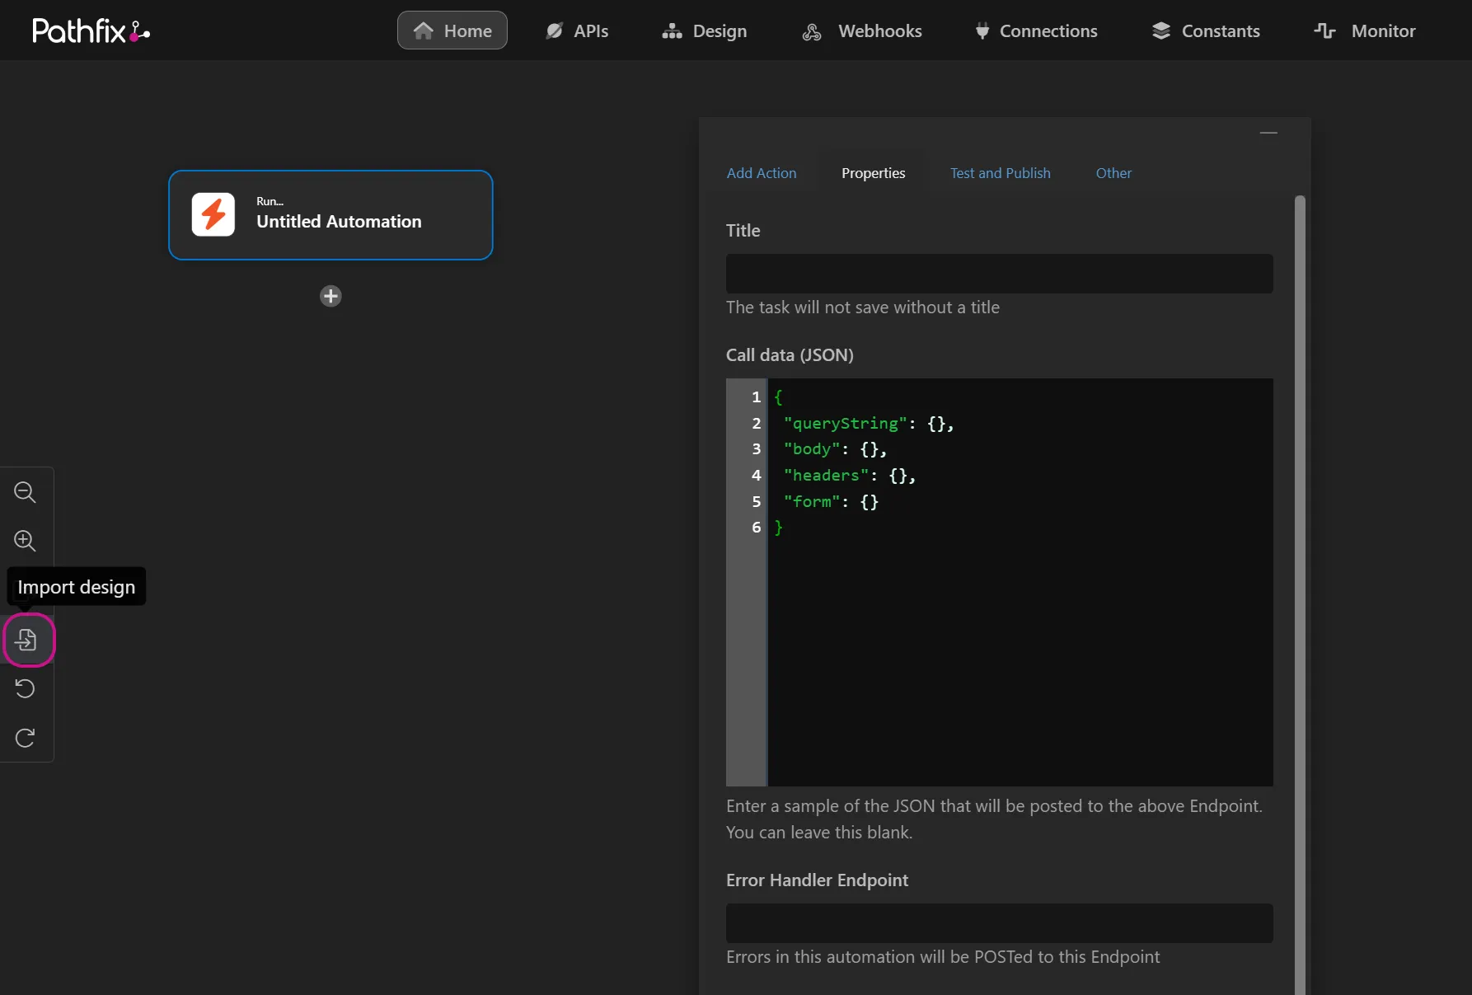
Task: Switch to the Add Action tab
Action: click(762, 173)
